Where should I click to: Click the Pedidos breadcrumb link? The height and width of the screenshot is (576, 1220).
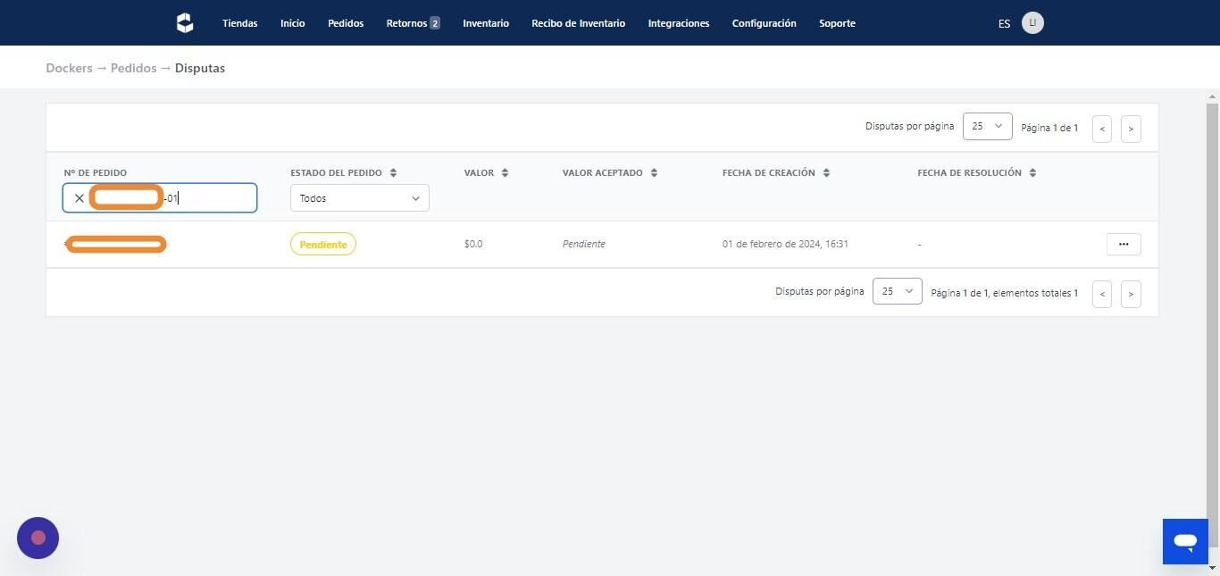(133, 68)
